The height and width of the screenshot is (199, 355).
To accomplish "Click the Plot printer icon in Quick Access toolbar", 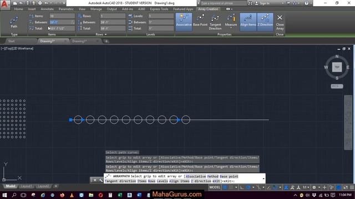I will point(40,3).
